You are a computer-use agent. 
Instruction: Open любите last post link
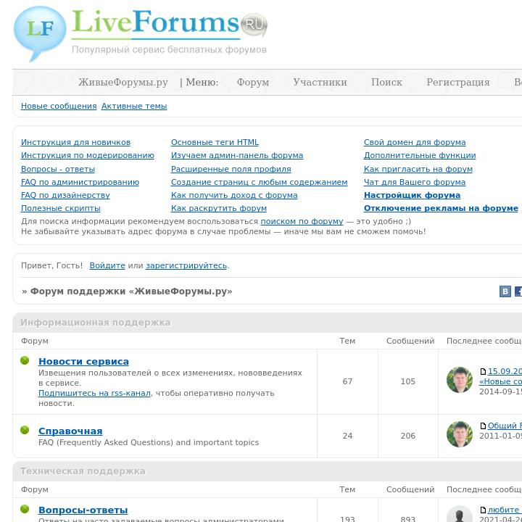(505, 510)
